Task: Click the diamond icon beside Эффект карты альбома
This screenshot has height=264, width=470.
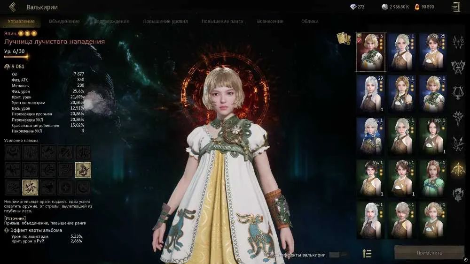Action: (x=7, y=230)
